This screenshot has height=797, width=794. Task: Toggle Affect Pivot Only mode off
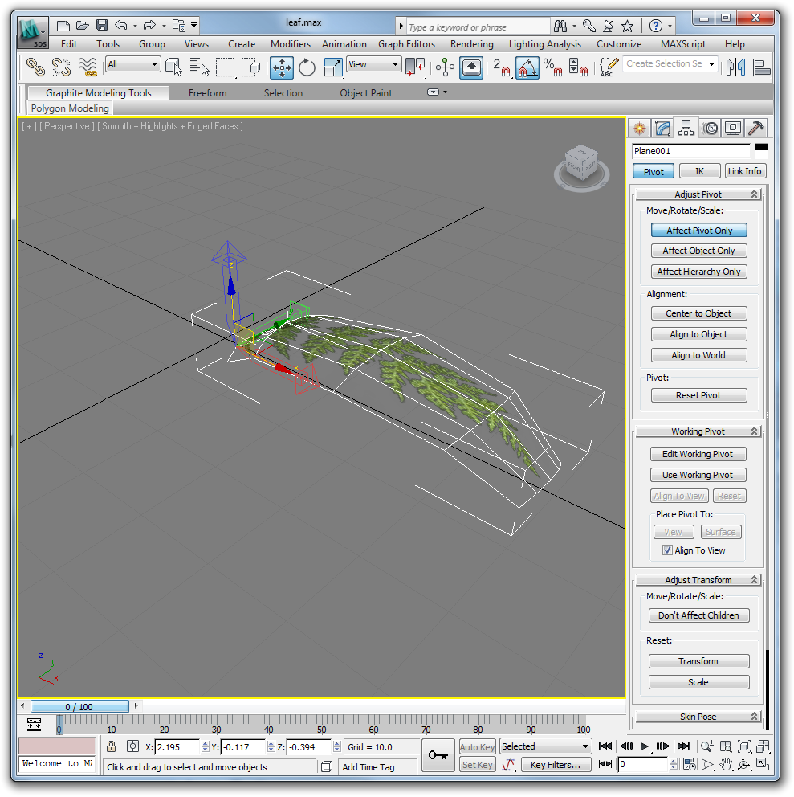click(x=698, y=231)
